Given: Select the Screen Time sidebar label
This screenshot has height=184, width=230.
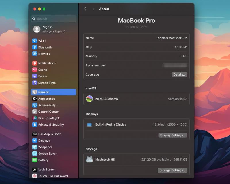Looking at the screenshot, I should tap(47, 83).
